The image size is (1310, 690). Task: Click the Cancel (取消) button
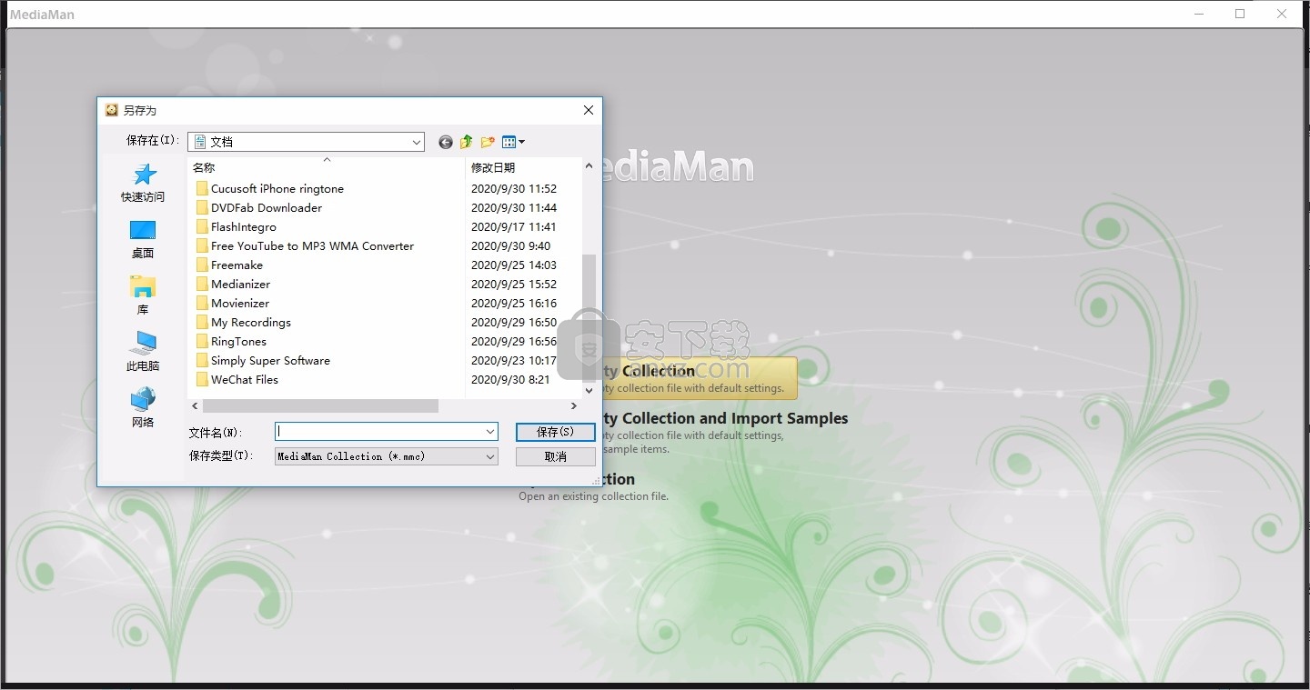pyautogui.click(x=555, y=456)
